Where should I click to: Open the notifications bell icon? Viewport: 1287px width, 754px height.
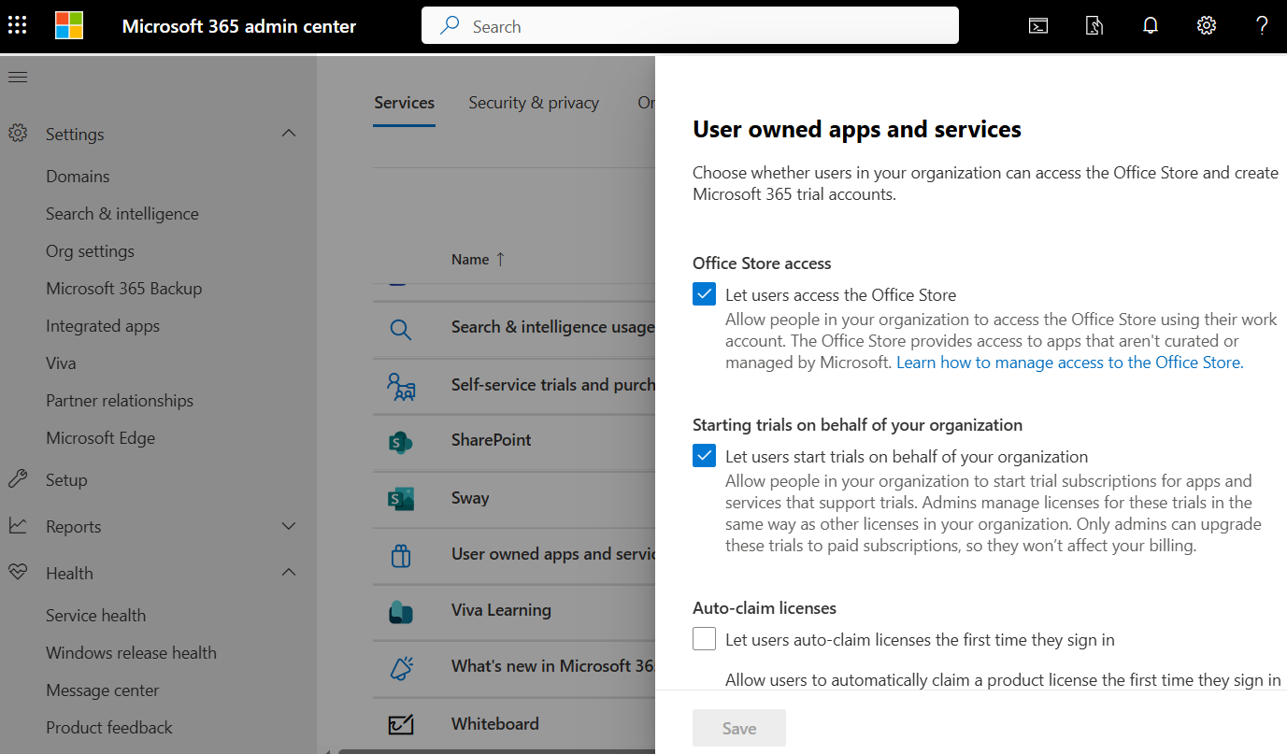(x=1151, y=26)
